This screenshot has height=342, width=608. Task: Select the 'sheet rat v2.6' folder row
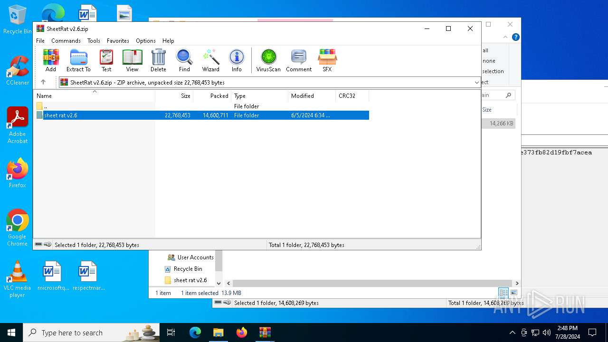201,115
